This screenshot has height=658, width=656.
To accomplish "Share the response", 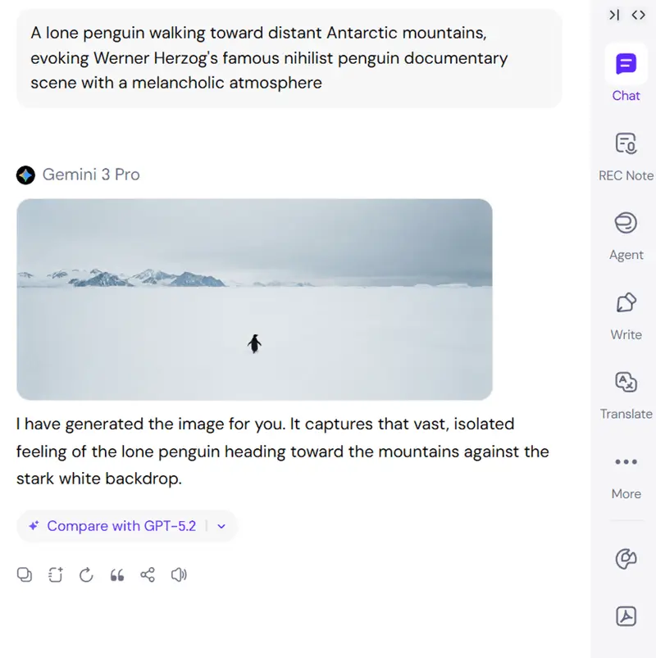I will point(148,574).
